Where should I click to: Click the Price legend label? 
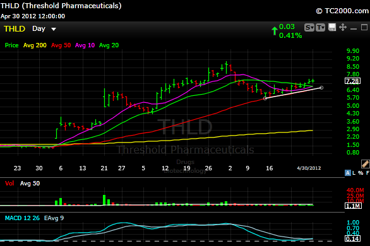pyautogui.click(x=11, y=45)
